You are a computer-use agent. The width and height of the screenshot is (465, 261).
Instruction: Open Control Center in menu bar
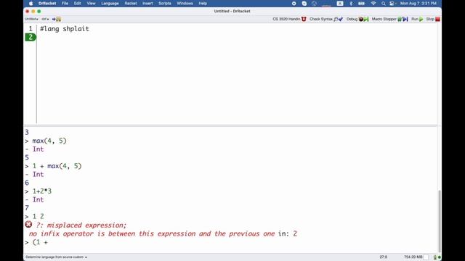point(392,3)
